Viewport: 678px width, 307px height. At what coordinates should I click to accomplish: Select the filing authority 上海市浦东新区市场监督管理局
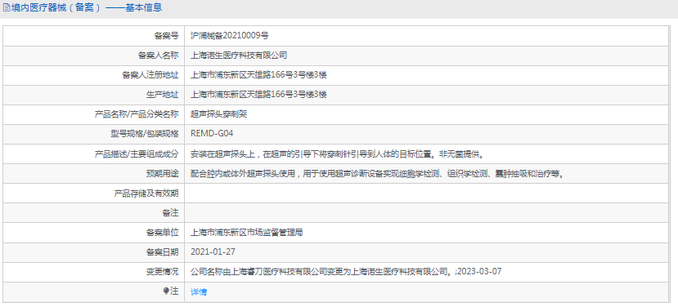pyautogui.click(x=247, y=233)
